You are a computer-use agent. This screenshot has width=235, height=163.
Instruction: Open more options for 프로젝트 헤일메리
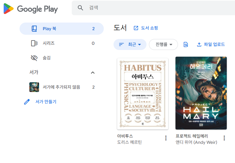(224, 138)
